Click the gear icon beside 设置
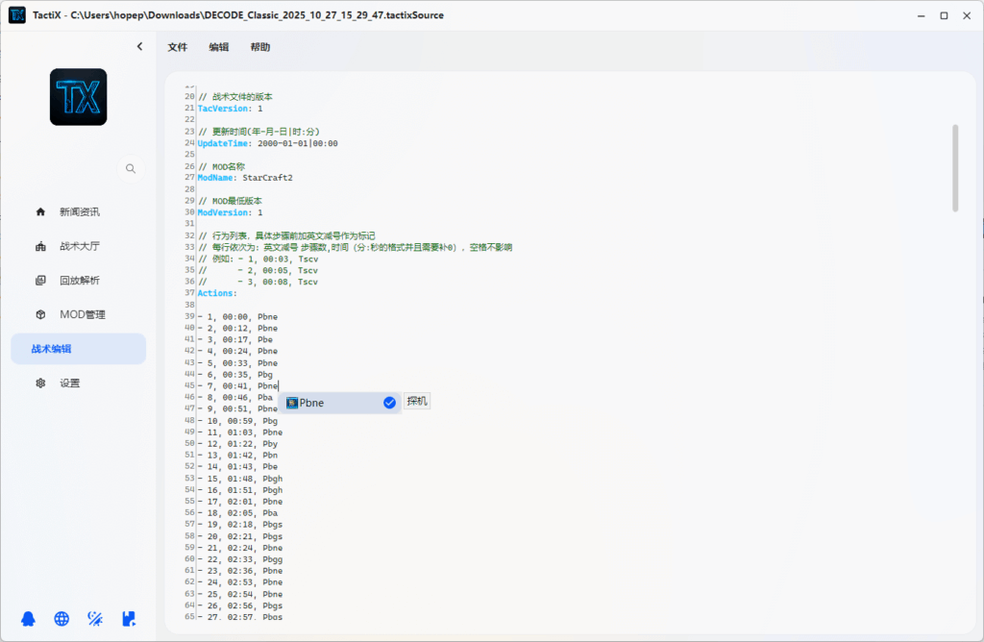This screenshot has height=642, width=984. (40, 383)
